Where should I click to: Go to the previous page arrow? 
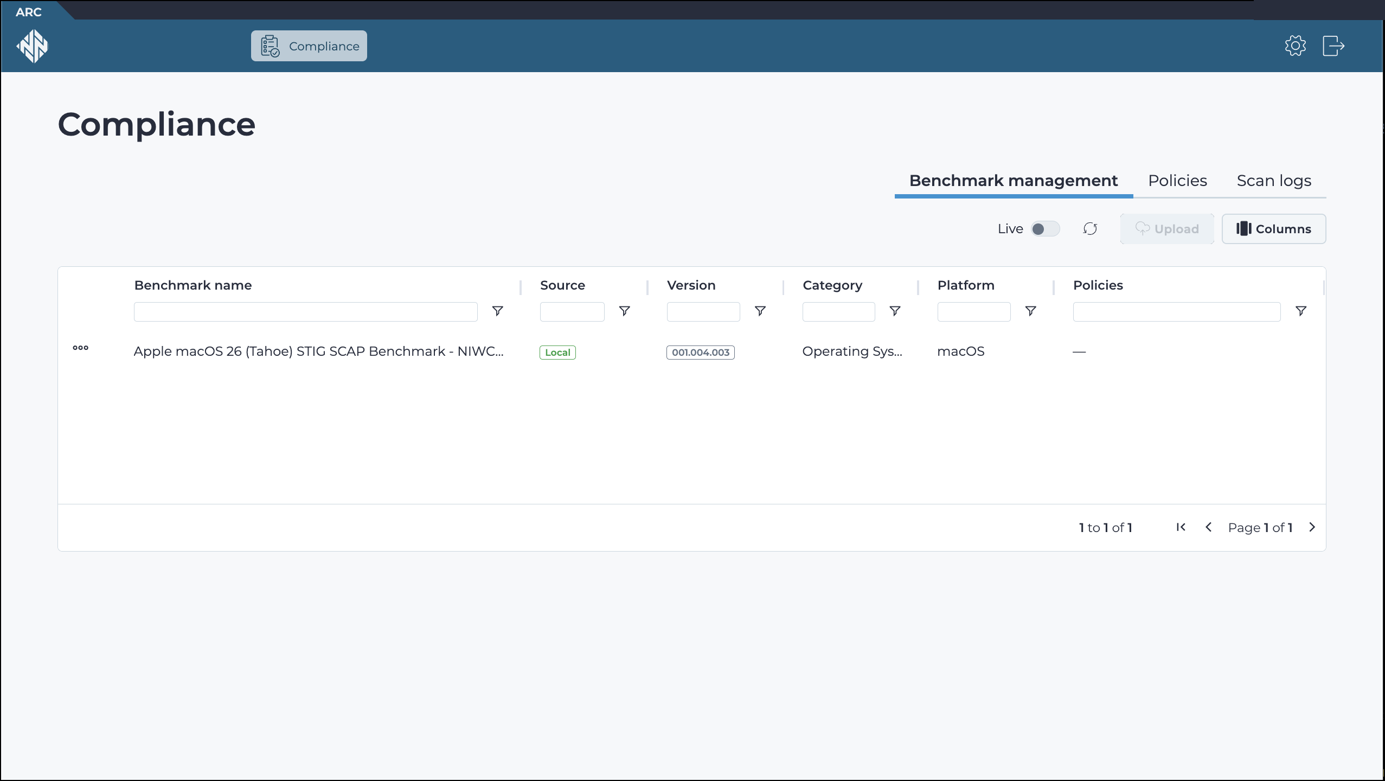coord(1208,527)
